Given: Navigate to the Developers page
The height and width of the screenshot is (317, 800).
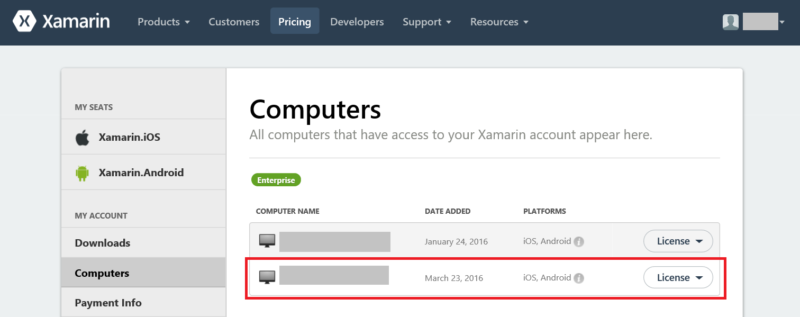Looking at the screenshot, I should point(357,22).
